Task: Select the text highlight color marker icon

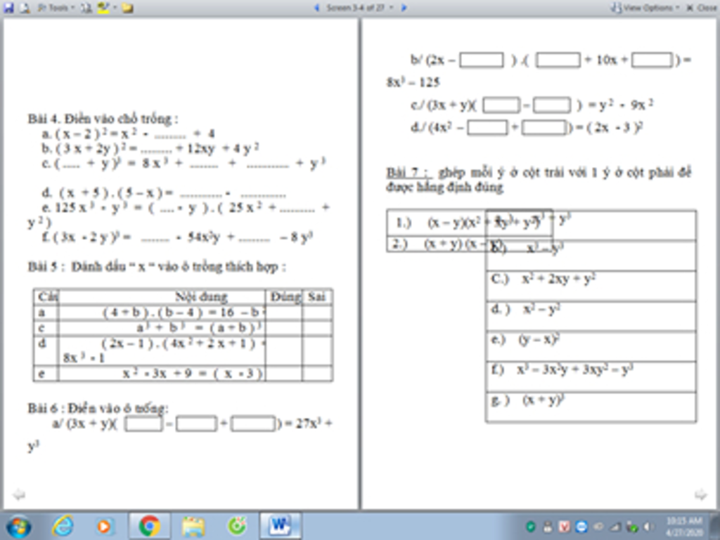Action: click(103, 8)
